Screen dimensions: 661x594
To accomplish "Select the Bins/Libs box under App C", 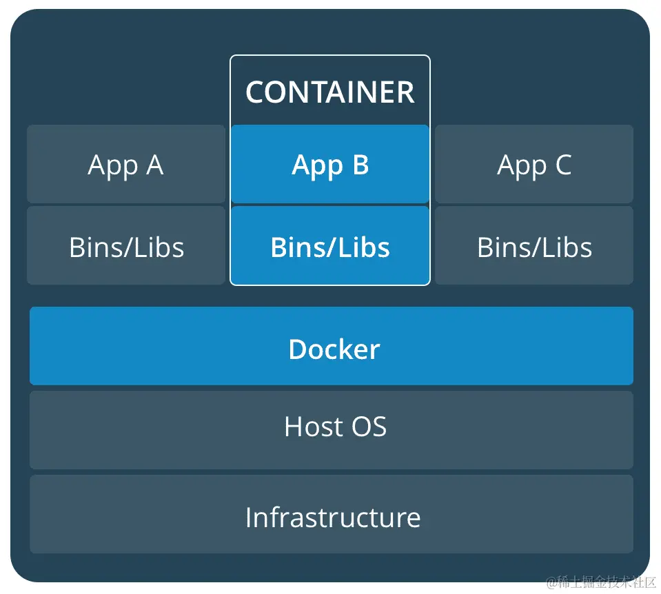I will point(534,246).
